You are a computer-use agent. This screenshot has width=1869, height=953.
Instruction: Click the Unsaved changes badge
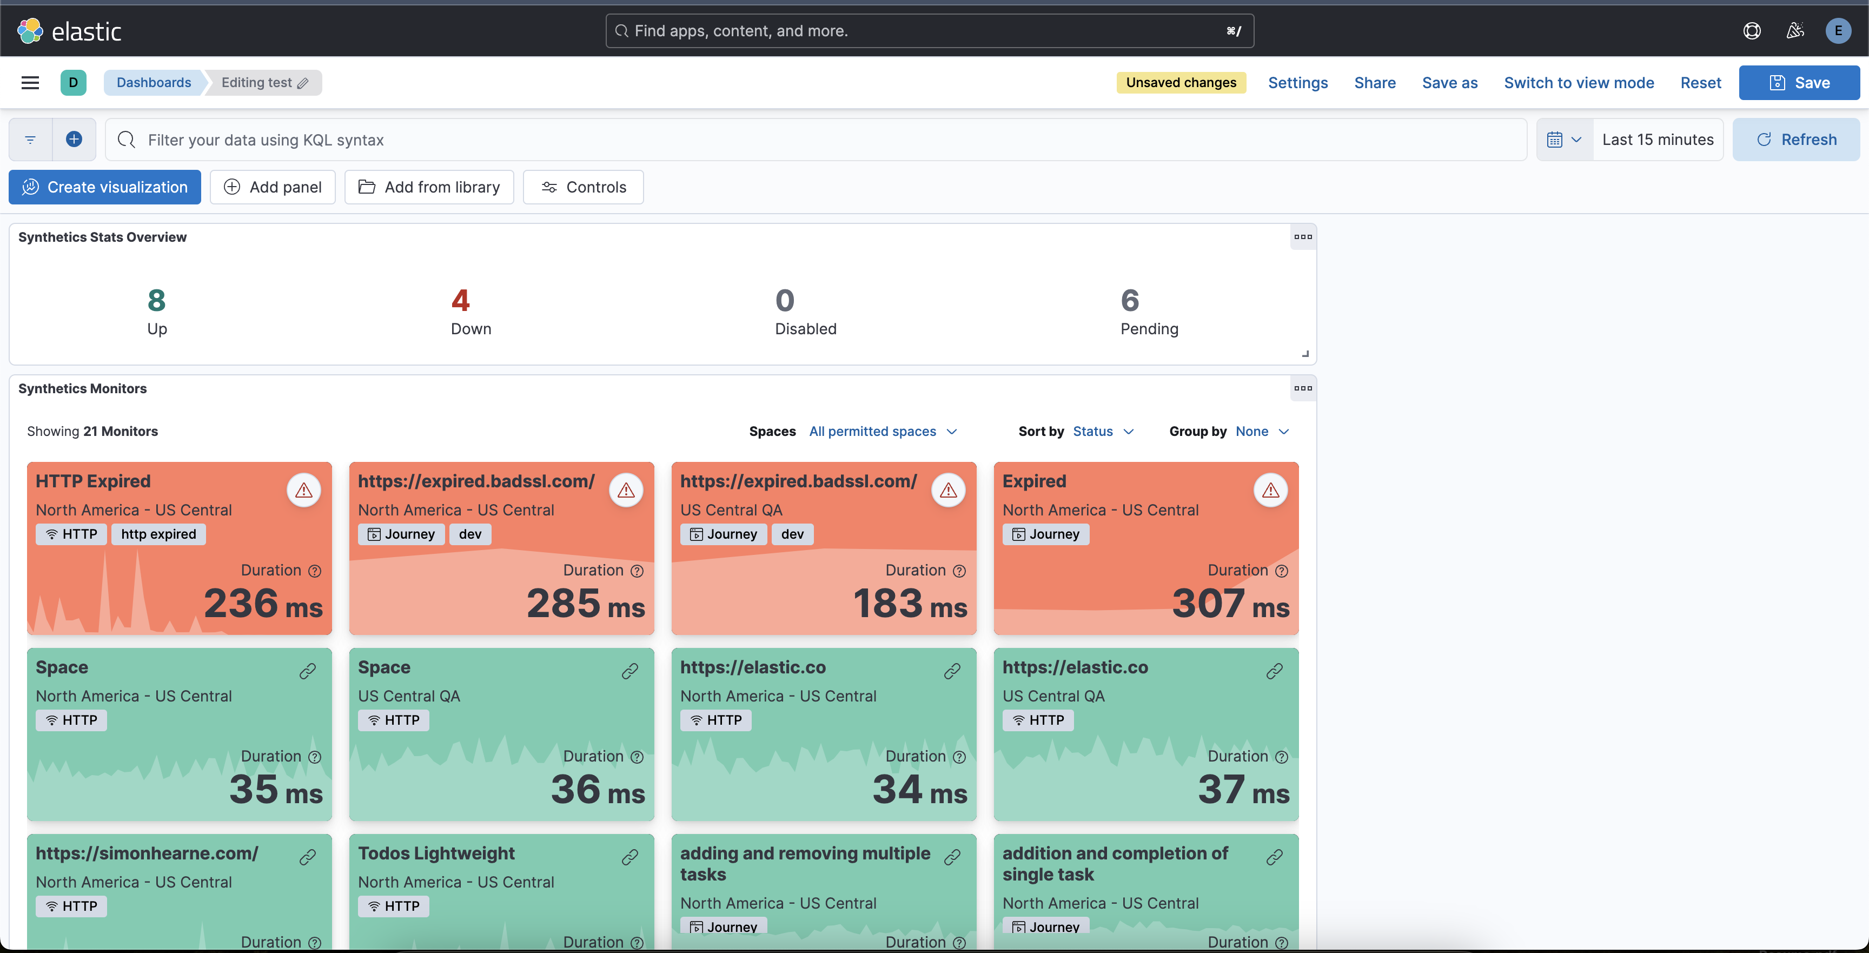tap(1181, 83)
